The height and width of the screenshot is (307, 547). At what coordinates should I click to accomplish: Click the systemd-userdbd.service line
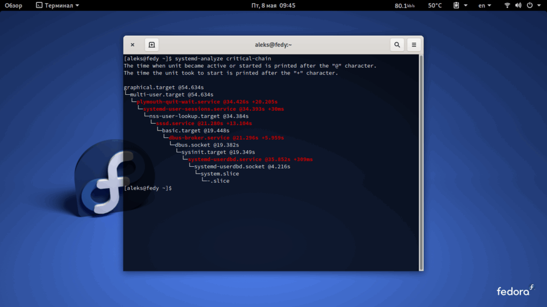click(x=250, y=159)
